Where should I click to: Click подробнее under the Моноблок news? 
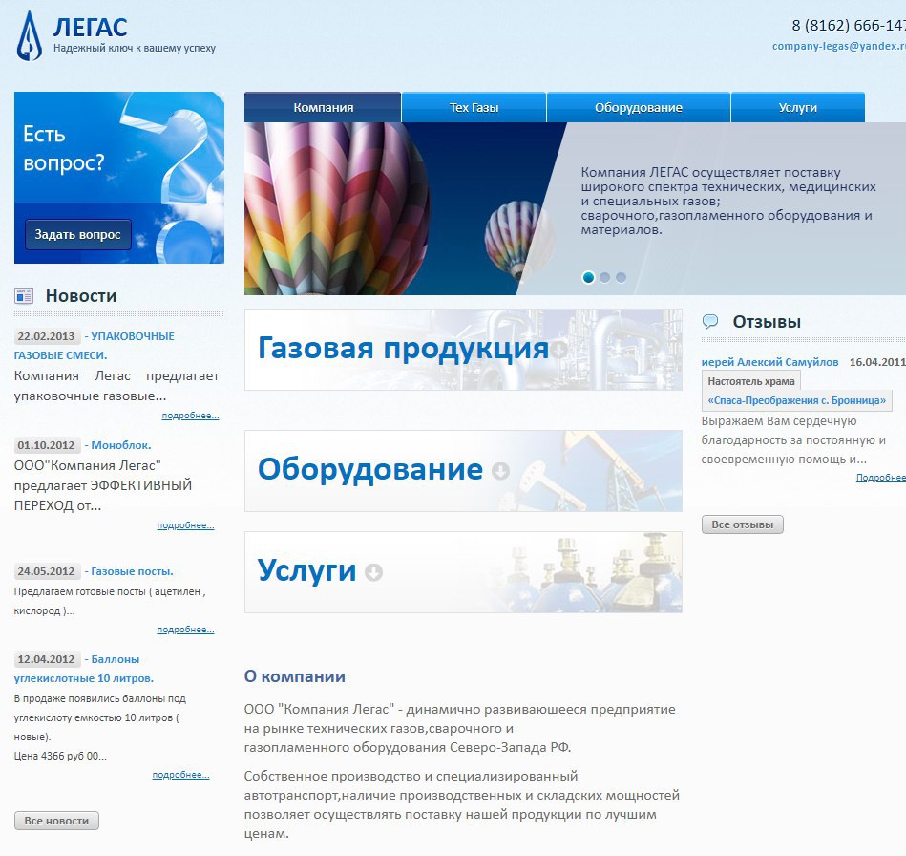(x=185, y=525)
